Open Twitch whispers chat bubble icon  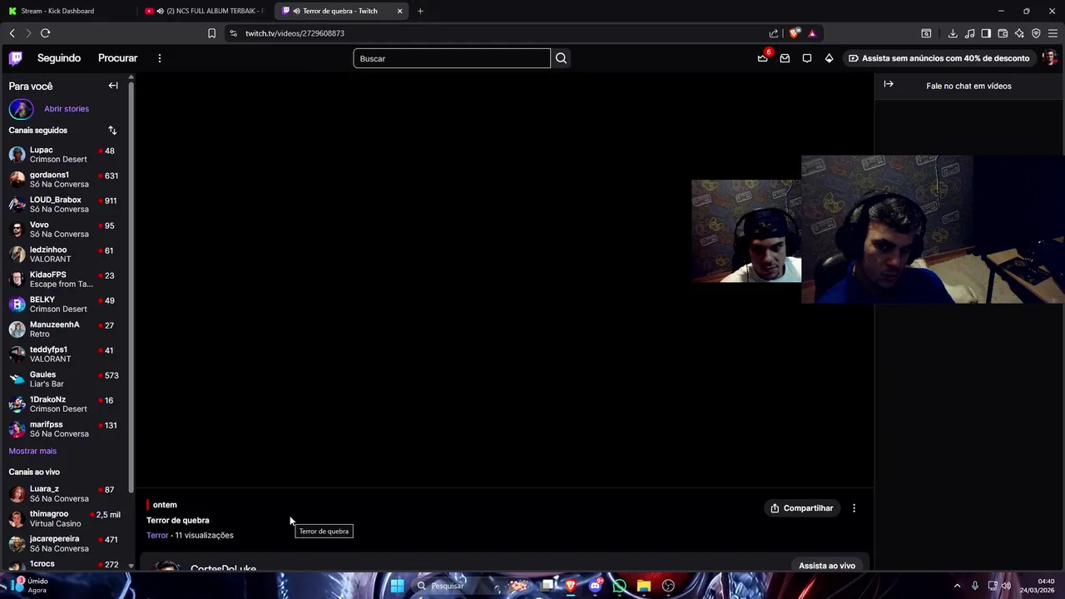point(807,58)
